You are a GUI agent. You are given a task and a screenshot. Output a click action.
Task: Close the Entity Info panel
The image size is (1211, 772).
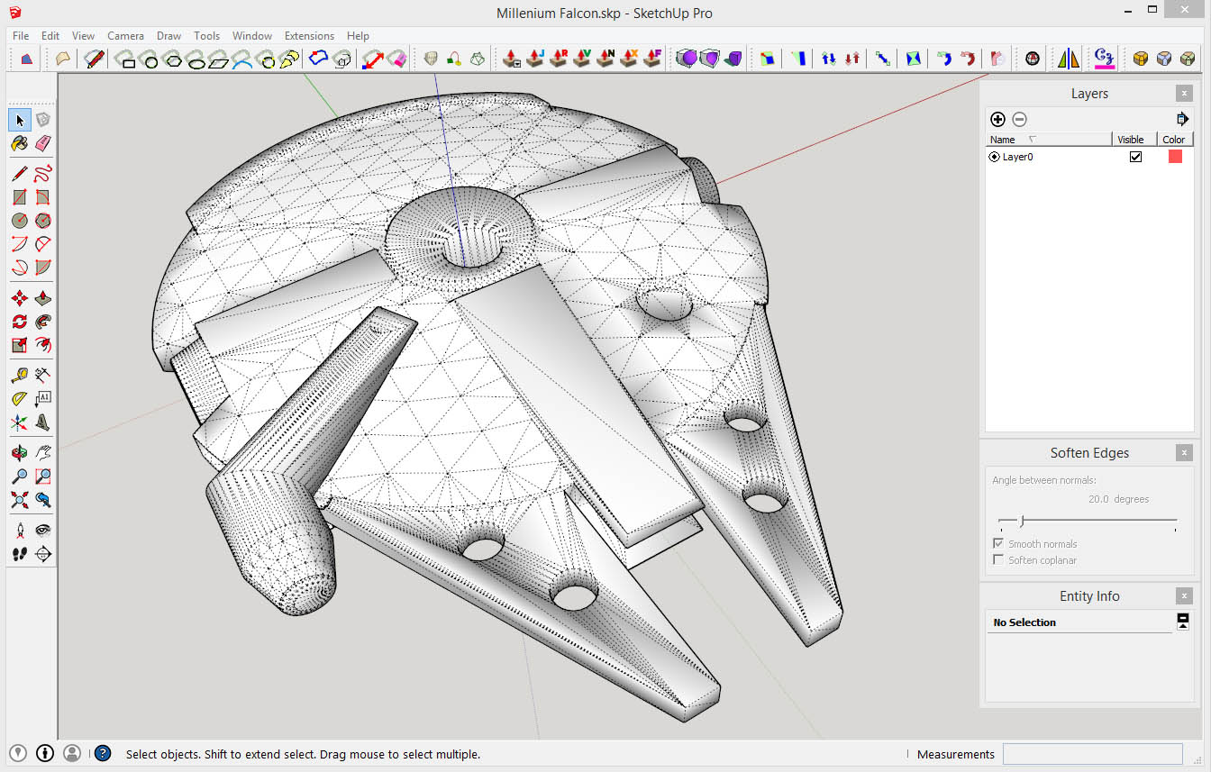[1184, 595]
